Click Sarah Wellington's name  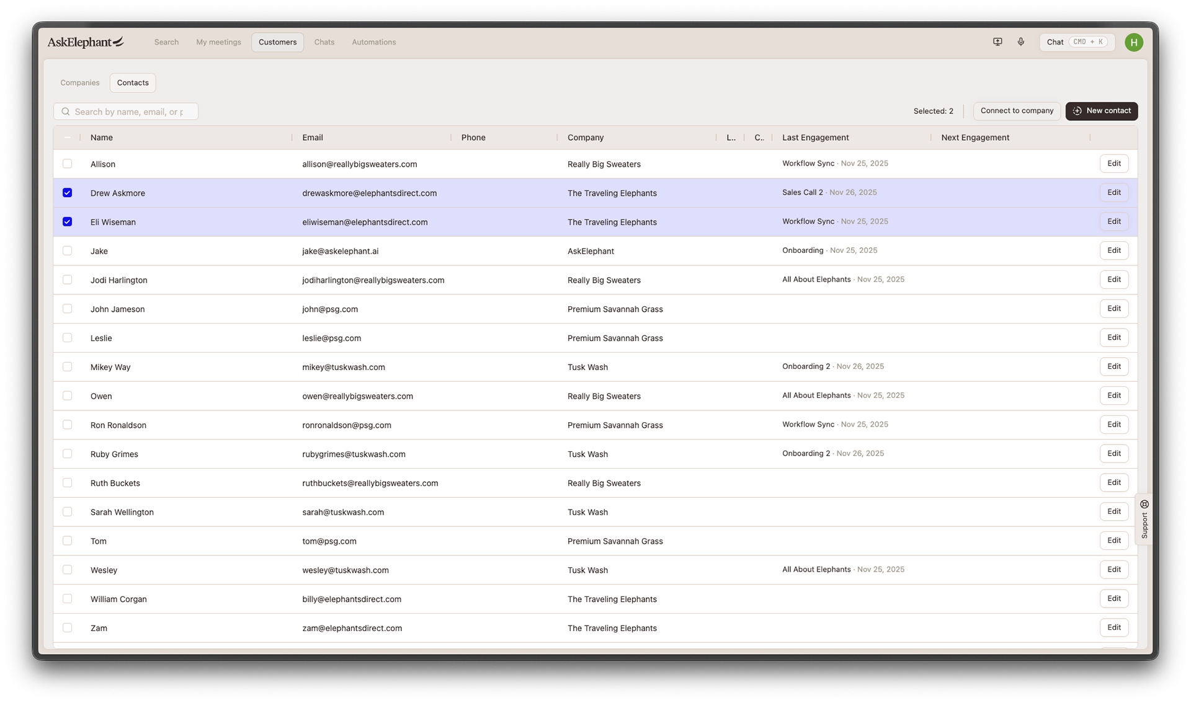(122, 512)
